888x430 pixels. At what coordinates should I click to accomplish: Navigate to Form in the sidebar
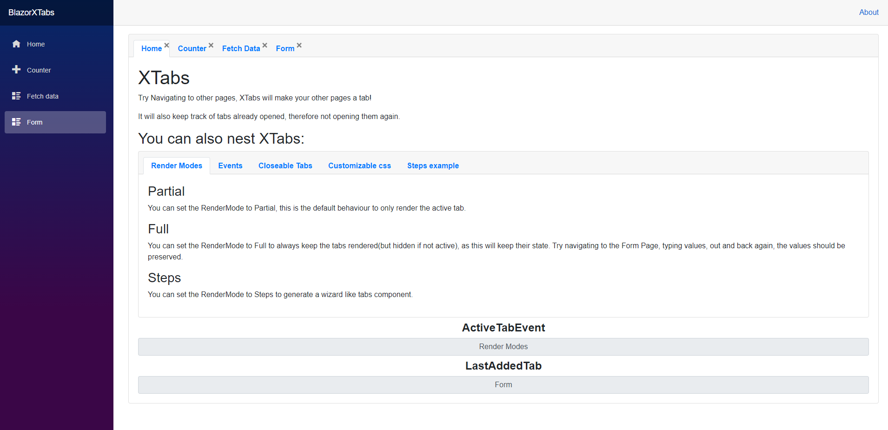click(55, 122)
